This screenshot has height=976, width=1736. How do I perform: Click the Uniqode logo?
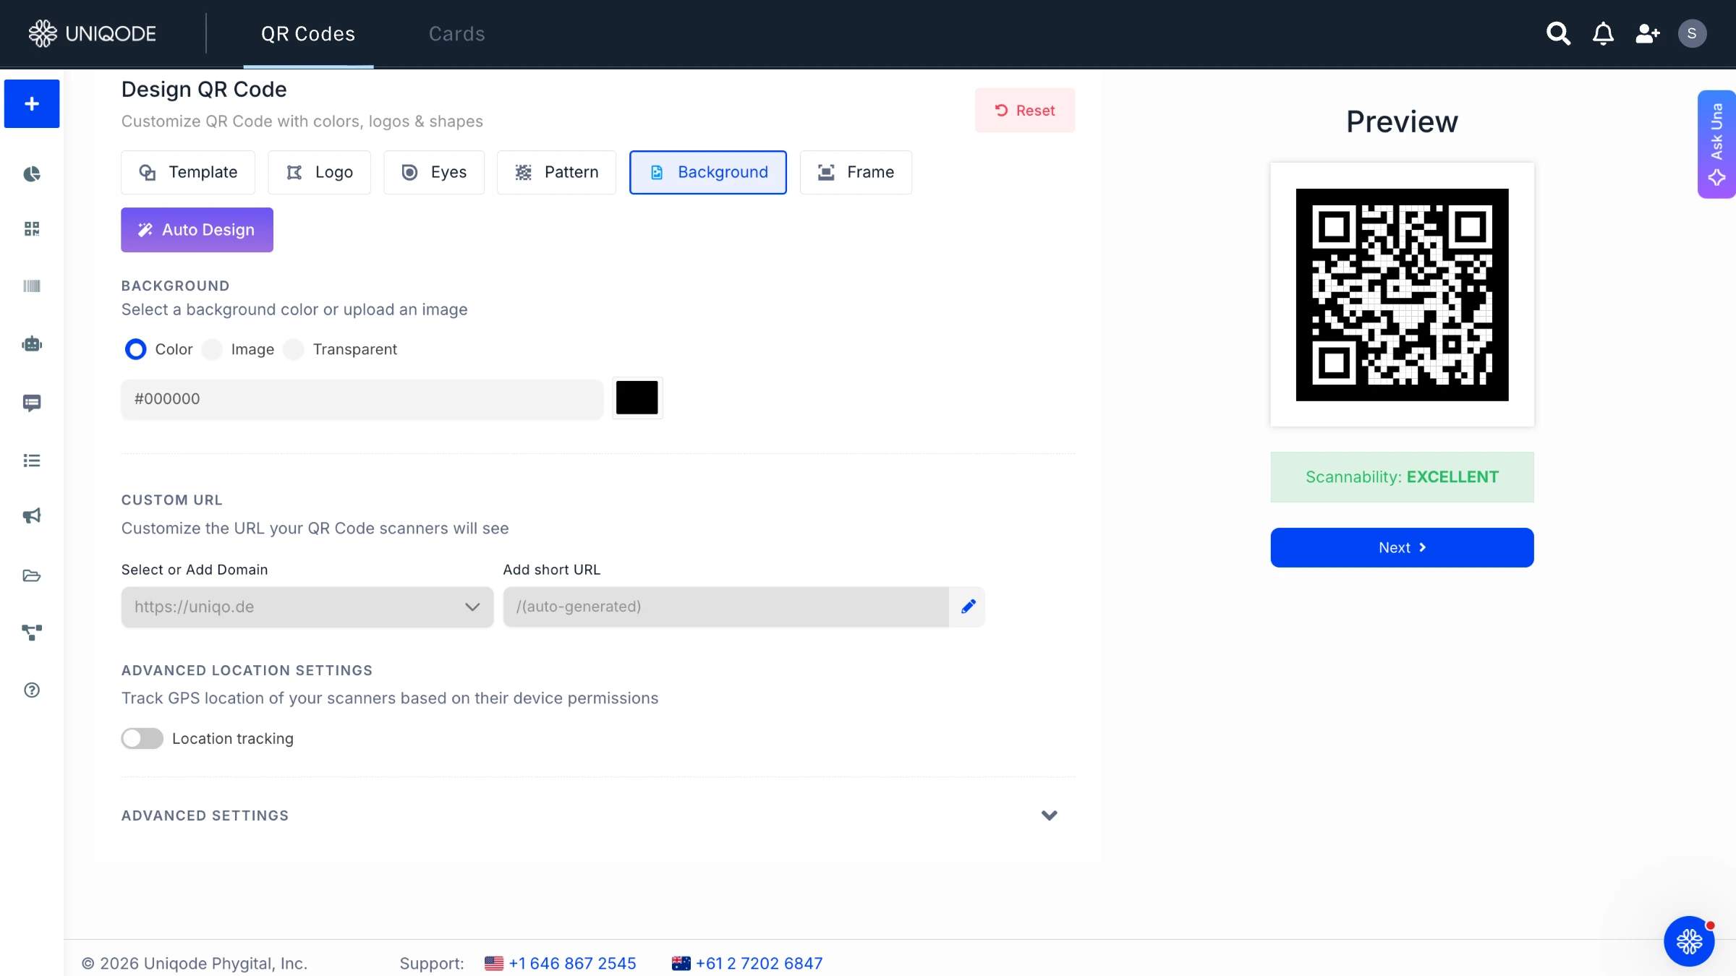coord(92,33)
